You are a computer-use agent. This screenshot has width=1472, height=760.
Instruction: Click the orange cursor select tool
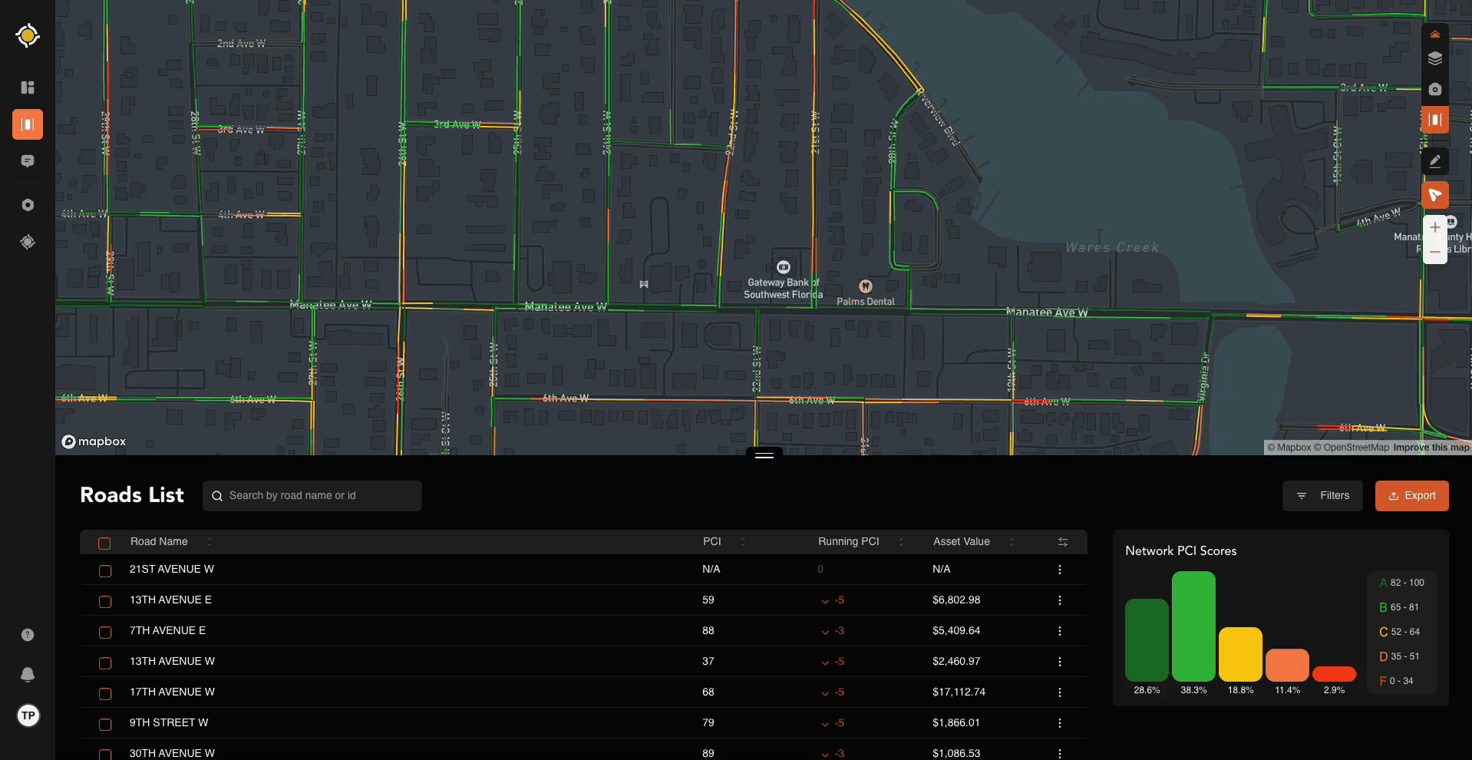1434,195
